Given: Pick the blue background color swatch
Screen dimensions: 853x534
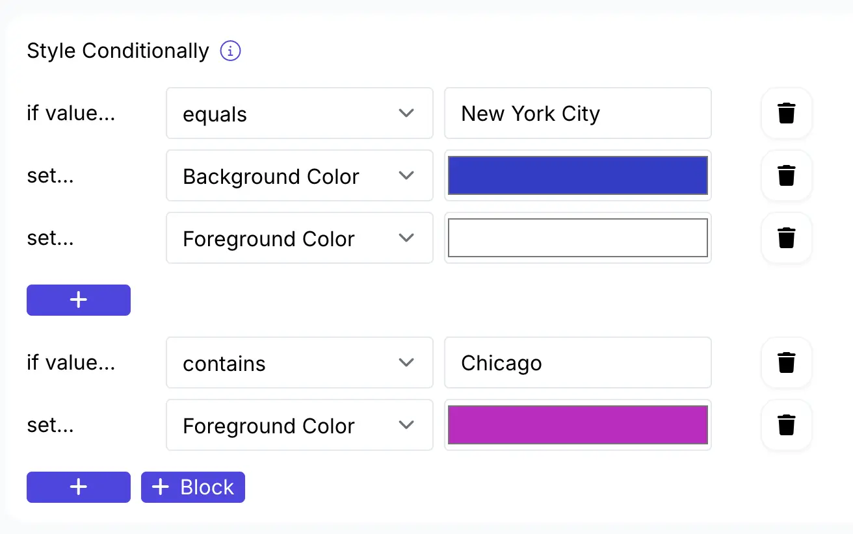Looking at the screenshot, I should 578,175.
